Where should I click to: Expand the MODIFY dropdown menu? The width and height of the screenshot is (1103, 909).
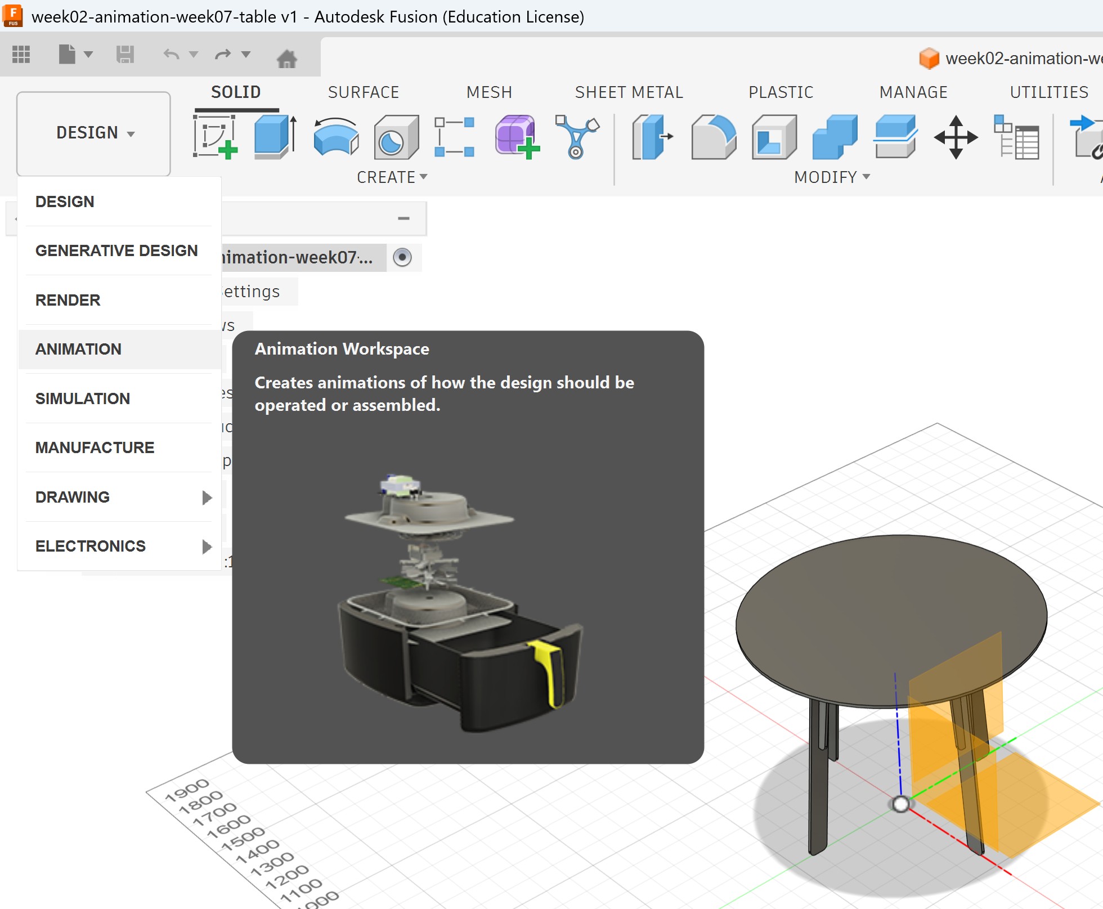(x=831, y=177)
